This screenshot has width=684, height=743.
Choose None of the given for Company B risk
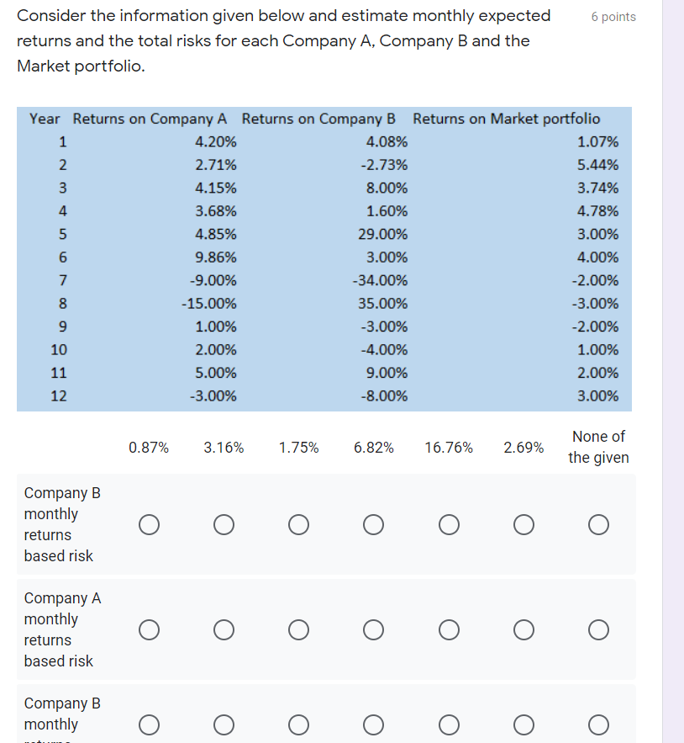tap(598, 524)
